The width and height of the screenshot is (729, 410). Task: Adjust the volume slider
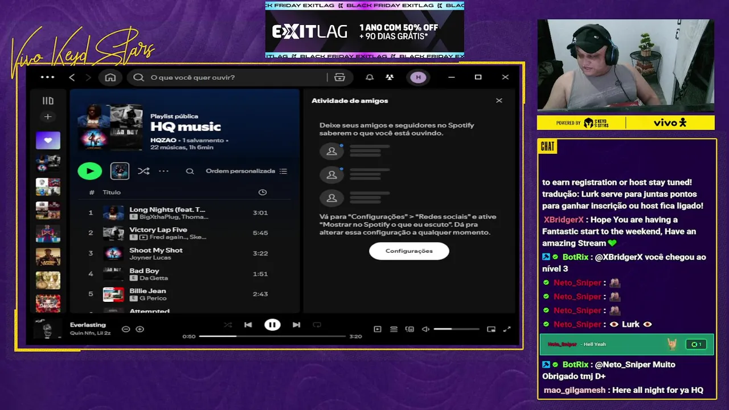[x=457, y=329]
